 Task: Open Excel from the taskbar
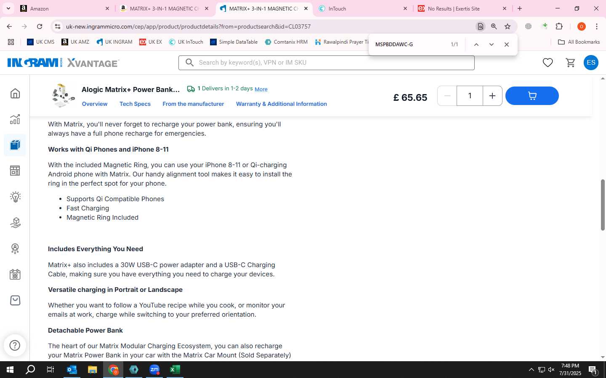(x=175, y=370)
